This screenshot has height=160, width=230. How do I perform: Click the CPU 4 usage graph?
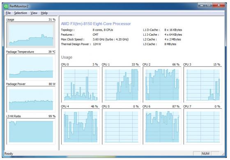[80, 127]
